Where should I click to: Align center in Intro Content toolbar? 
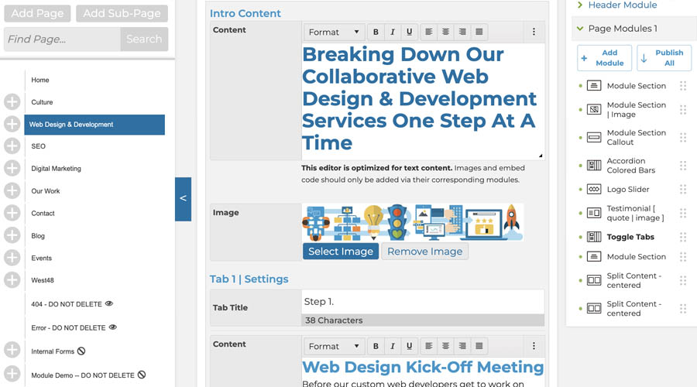pyautogui.click(x=445, y=32)
